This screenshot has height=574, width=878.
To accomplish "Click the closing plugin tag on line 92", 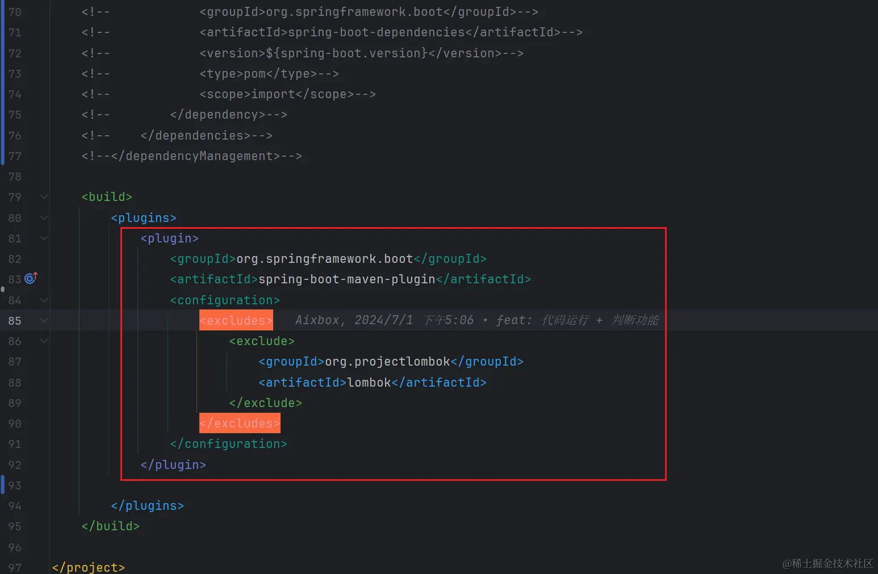I will coord(173,465).
